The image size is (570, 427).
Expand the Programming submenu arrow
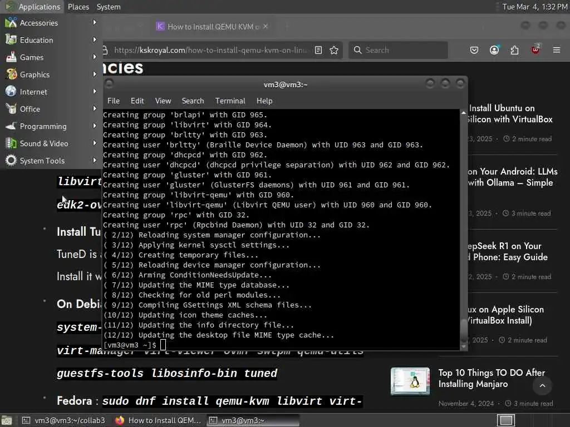click(x=95, y=126)
